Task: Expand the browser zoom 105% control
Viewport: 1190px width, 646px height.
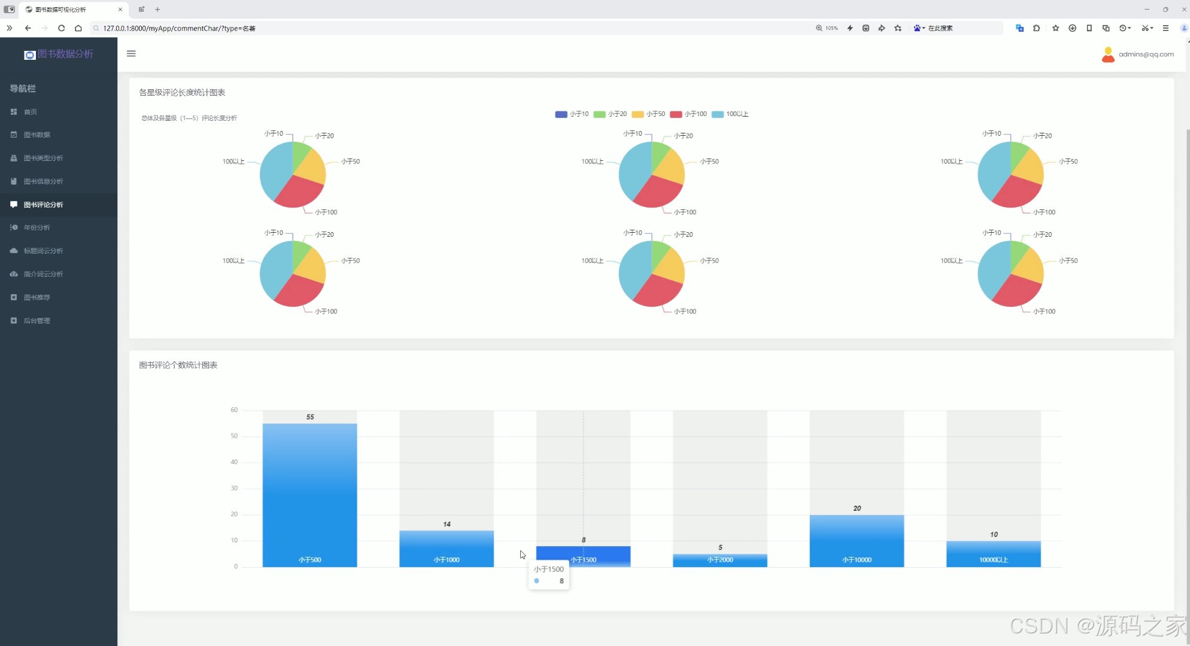Action: click(827, 28)
